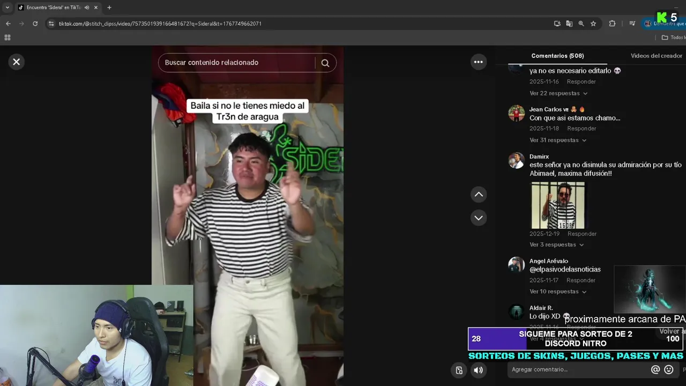Open the Extensions puzzle icon
The width and height of the screenshot is (686, 386).
click(612, 24)
